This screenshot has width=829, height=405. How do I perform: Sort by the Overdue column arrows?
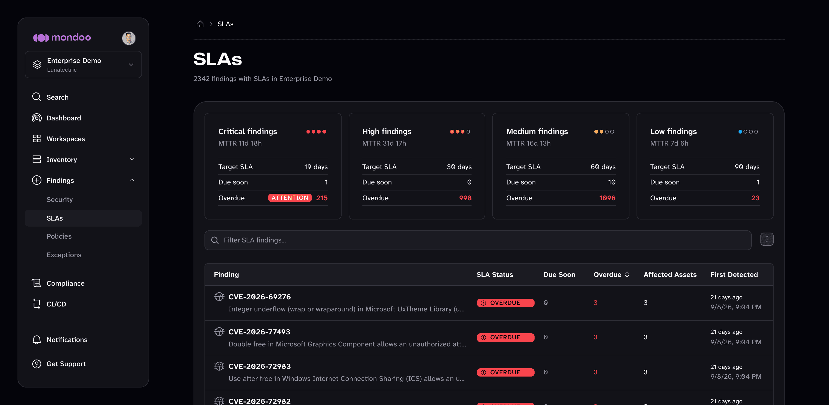(627, 274)
